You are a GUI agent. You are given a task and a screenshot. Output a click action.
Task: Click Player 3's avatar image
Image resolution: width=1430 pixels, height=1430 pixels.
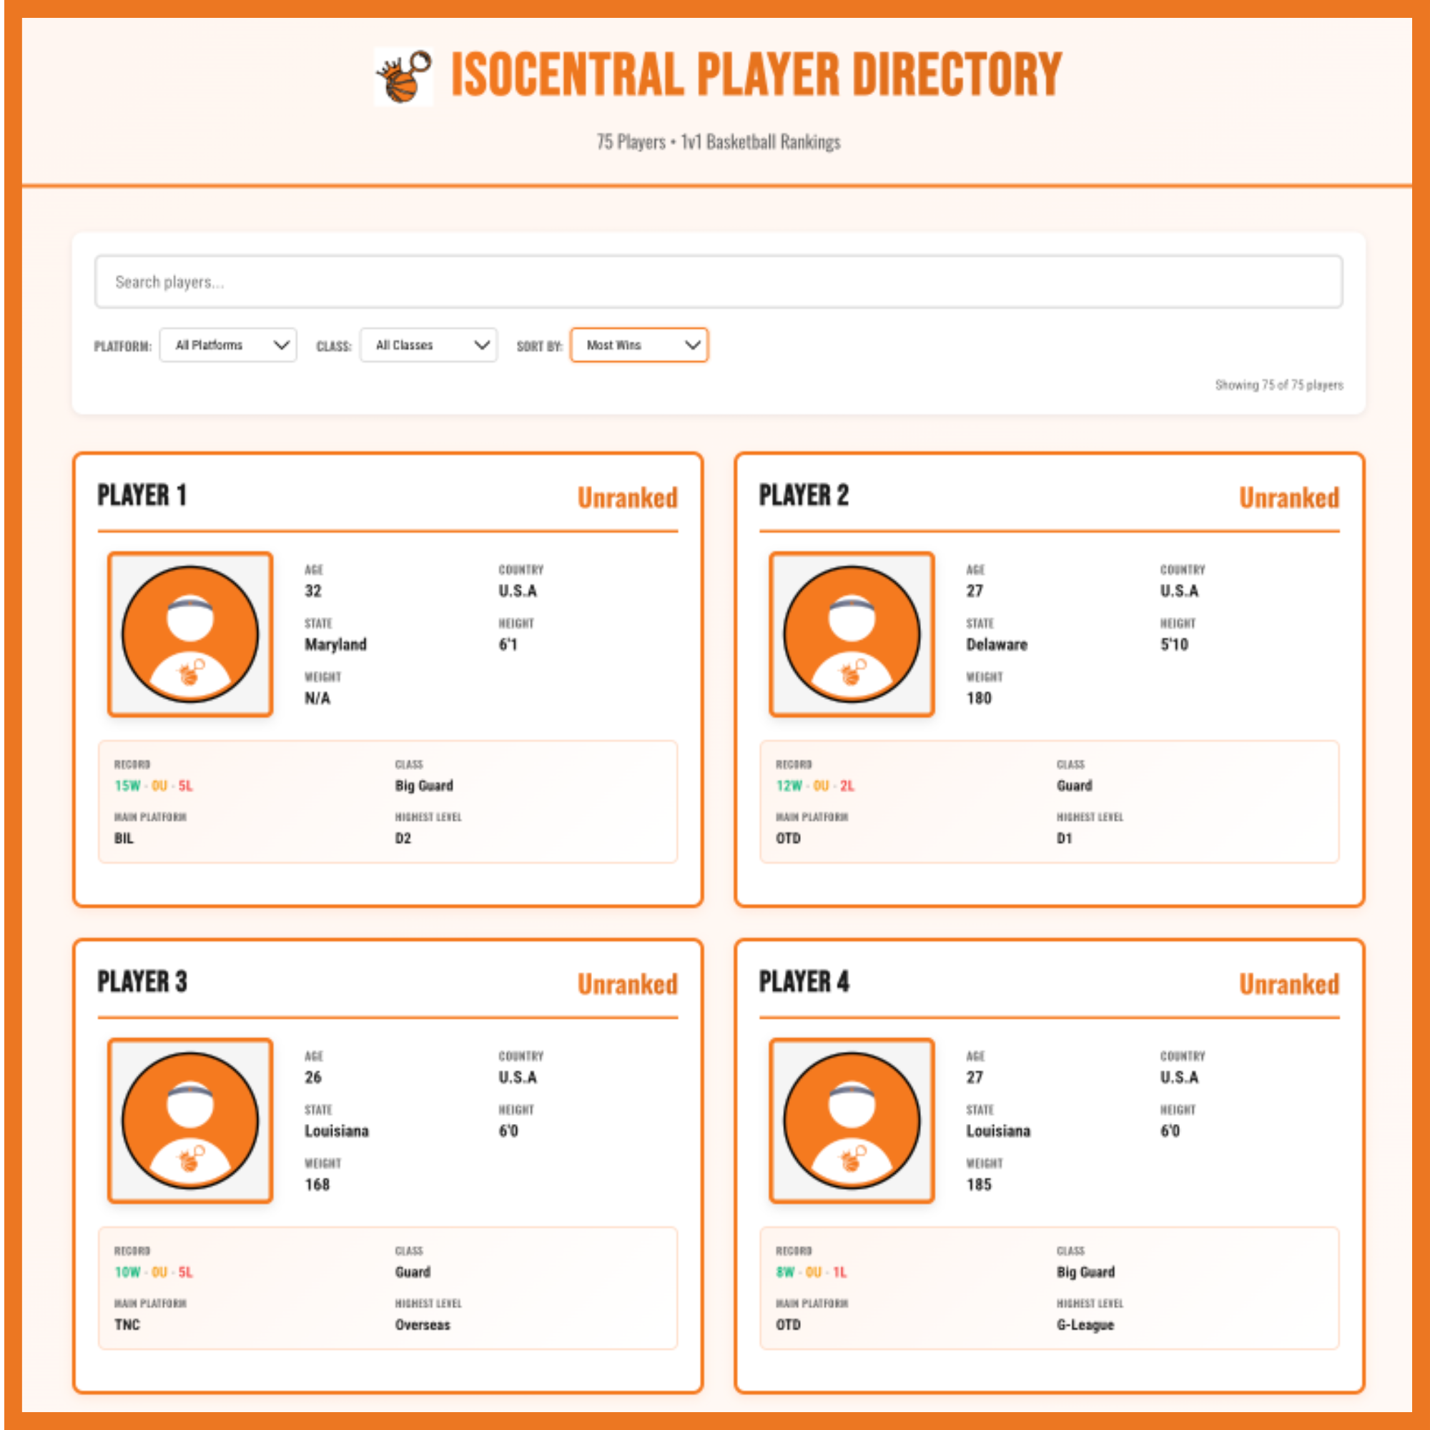click(190, 1120)
